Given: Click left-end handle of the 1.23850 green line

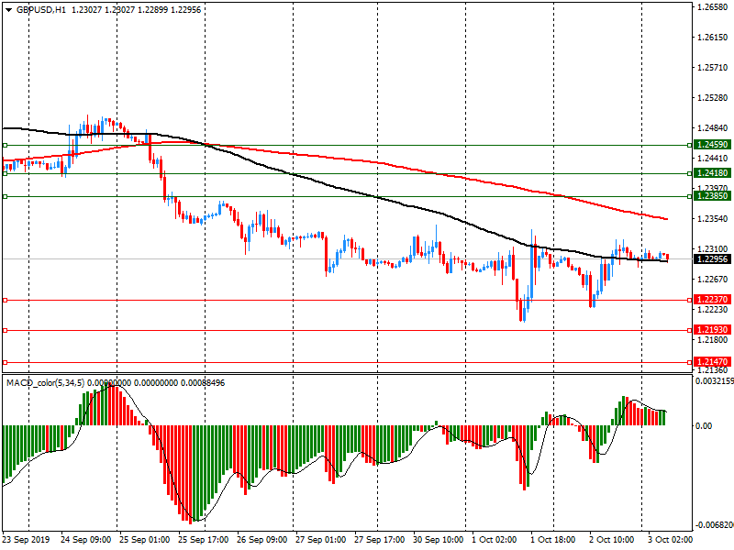Looking at the screenshot, I should coord(6,196).
